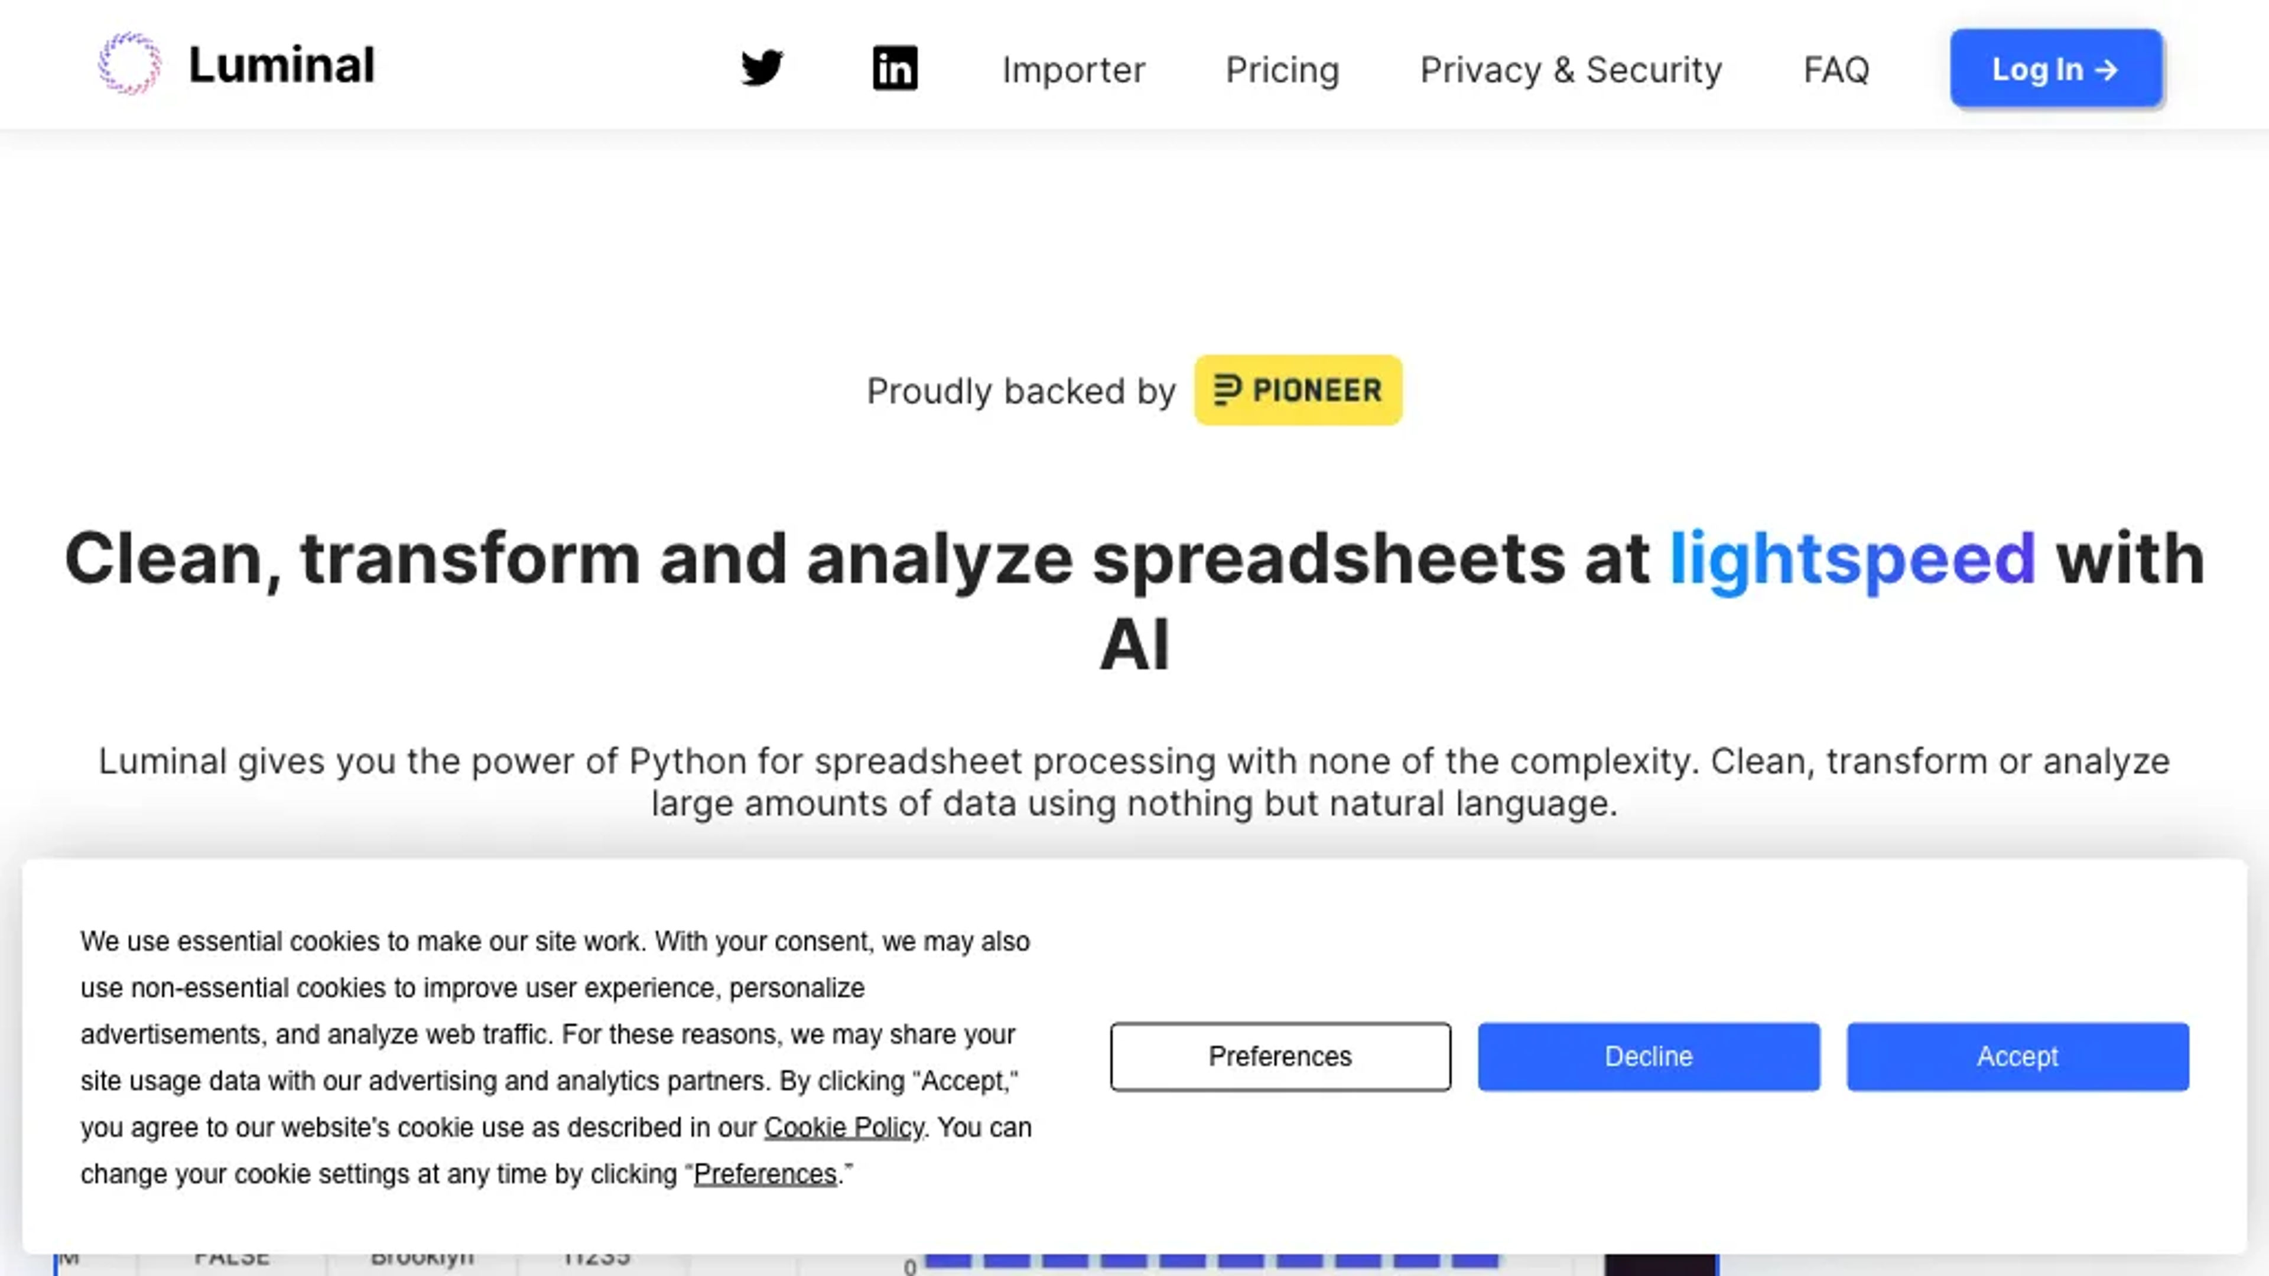Accept all cookies on site
Screen dimensions: 2269x1276
tap(2017, 1056)
